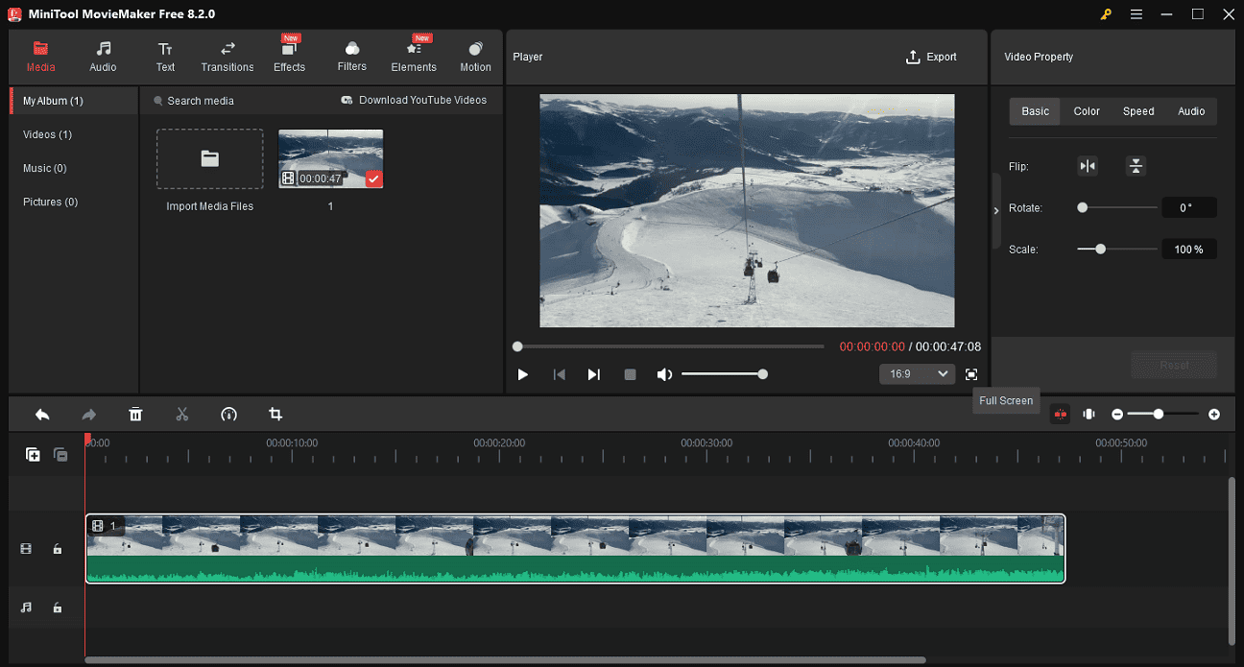Go to next frame
The image size is (1244, 667).
pos(594,374)
